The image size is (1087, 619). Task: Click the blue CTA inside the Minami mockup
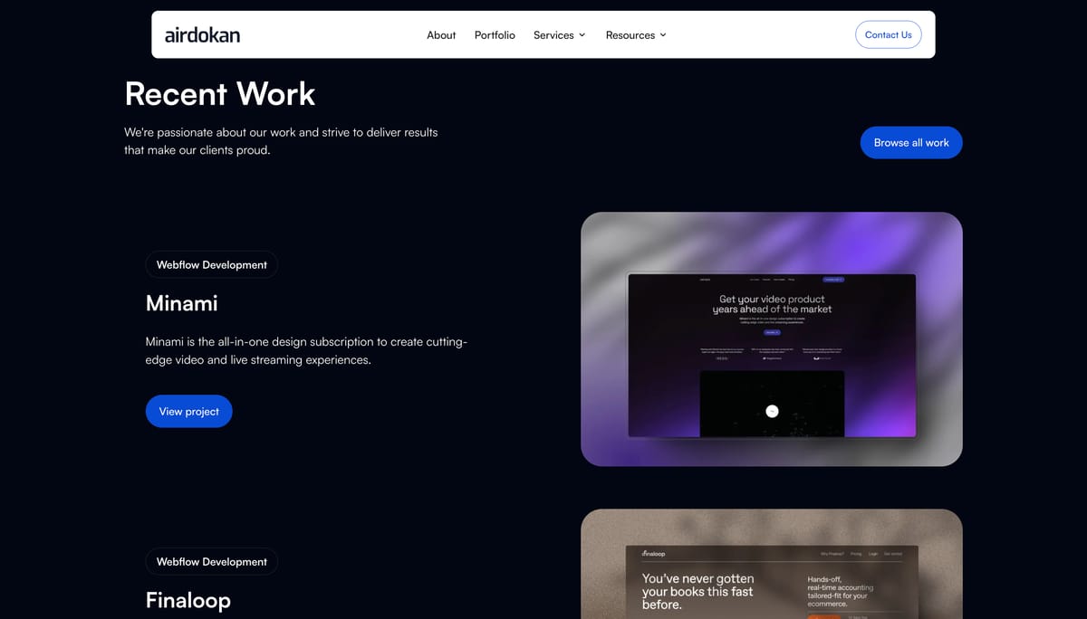(772, 333)
